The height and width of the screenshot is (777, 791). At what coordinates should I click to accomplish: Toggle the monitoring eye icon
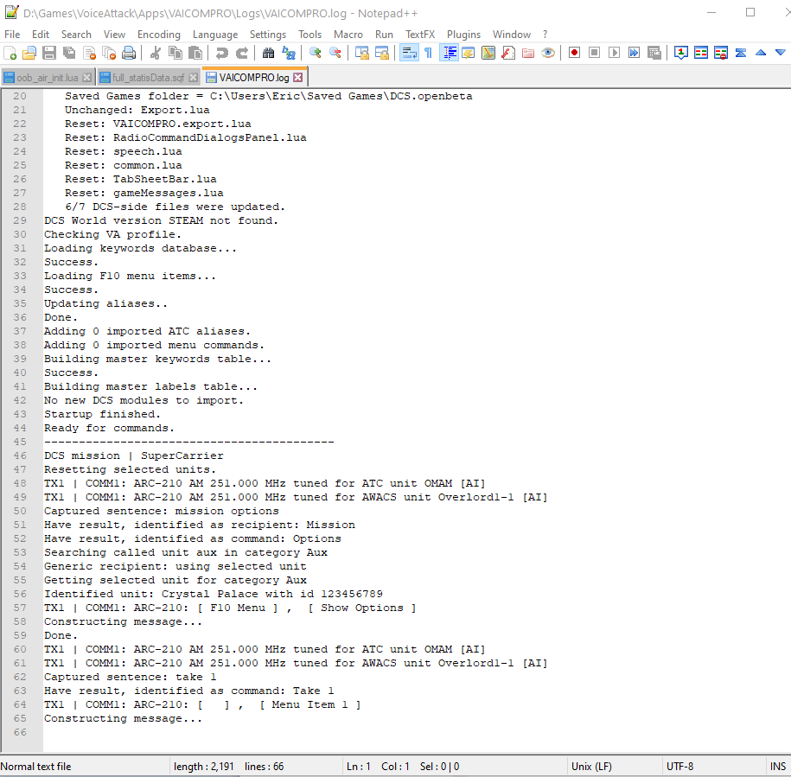548,53
